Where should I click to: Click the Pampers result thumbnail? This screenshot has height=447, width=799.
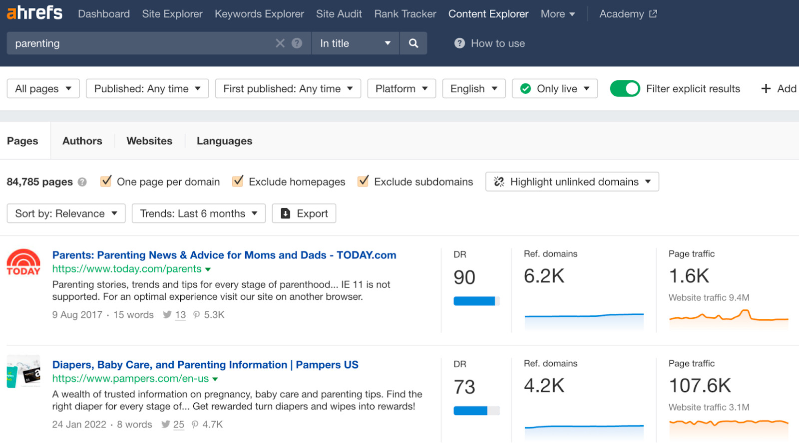23,371
